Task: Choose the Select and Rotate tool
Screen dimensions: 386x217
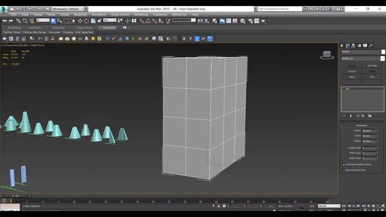Action: tap(86, 21)
